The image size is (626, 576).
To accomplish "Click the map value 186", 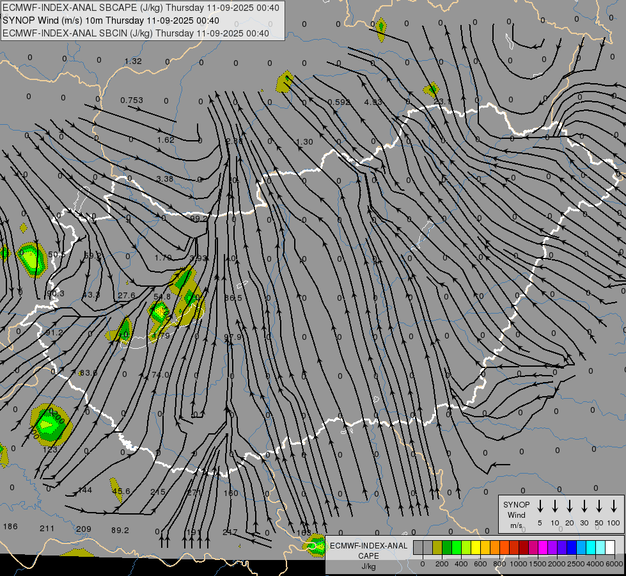I will tap(10, 527).
